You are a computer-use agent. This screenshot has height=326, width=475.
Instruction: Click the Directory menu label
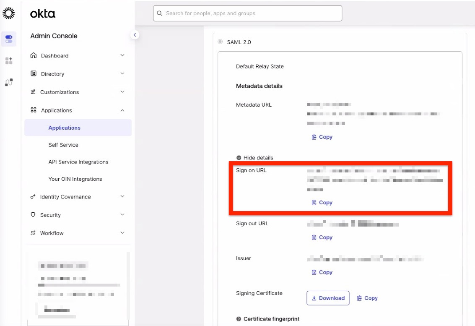(x=53, y=74)
